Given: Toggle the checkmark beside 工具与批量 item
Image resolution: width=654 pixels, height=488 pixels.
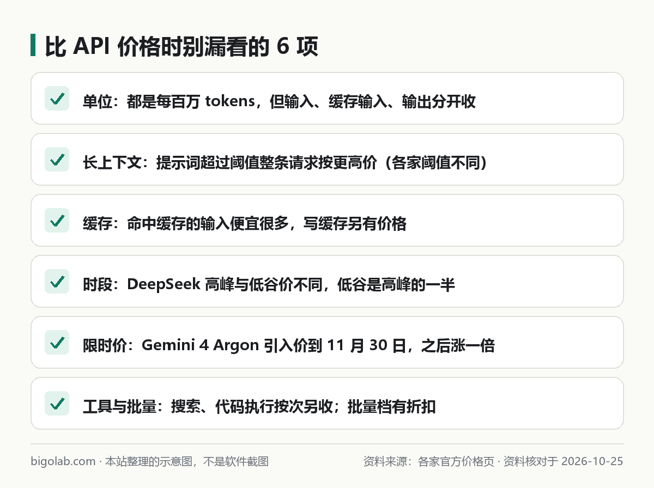Looking at the screenshot, I should point(57,404).
